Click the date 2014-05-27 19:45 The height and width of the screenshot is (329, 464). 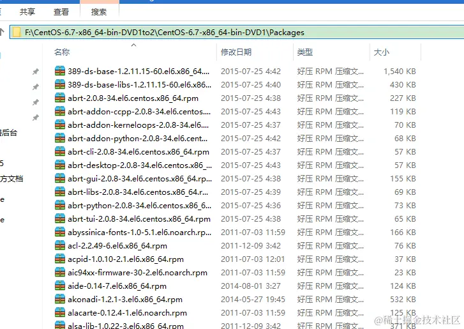[x=253, y=300]
